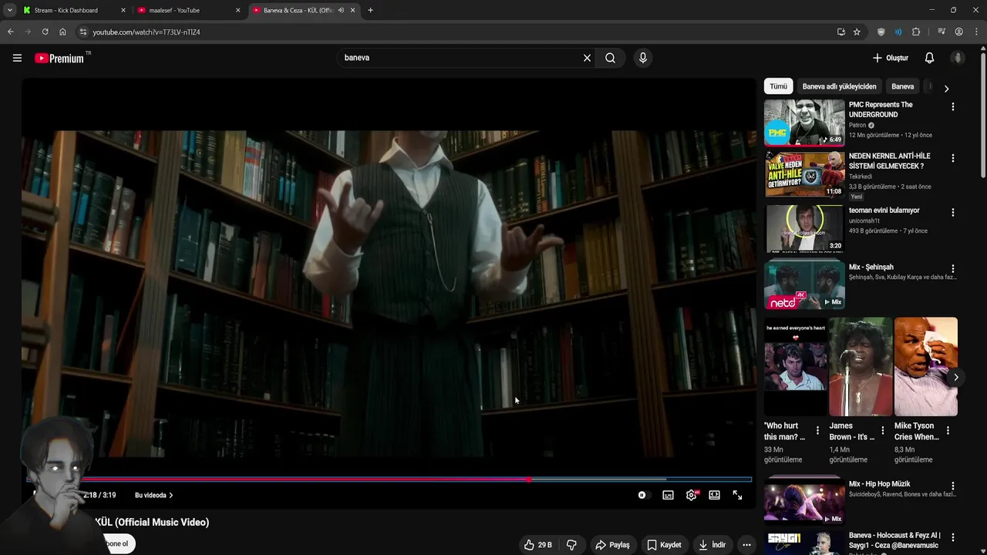The width and height of the screenshot is (987, 555).
Task: Open browser media controls icon
Action: (x=942, y=32)
